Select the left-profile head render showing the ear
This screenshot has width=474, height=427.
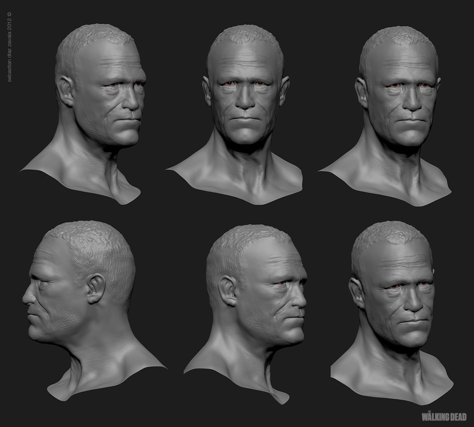tap(95, 311)
